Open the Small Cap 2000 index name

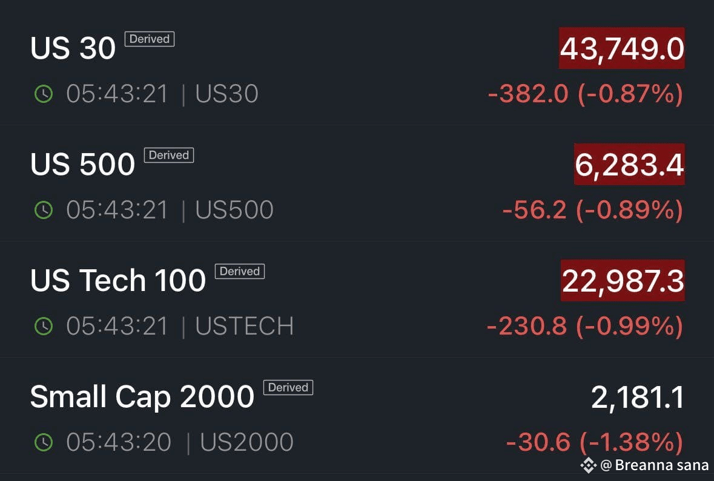[x=142, y=397]
